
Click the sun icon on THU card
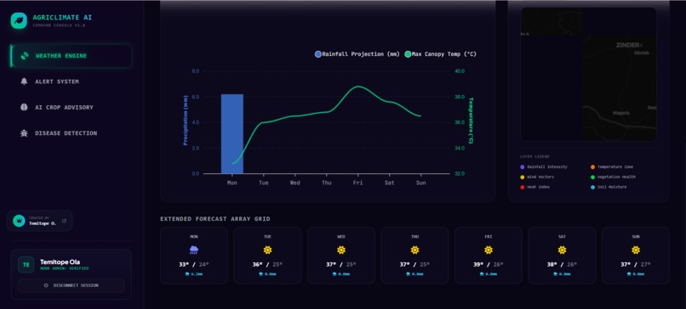tap(414, 250)
